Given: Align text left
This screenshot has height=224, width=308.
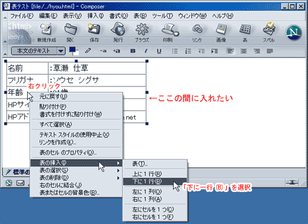Looking at the screenshot, I should tap(230, 51).
